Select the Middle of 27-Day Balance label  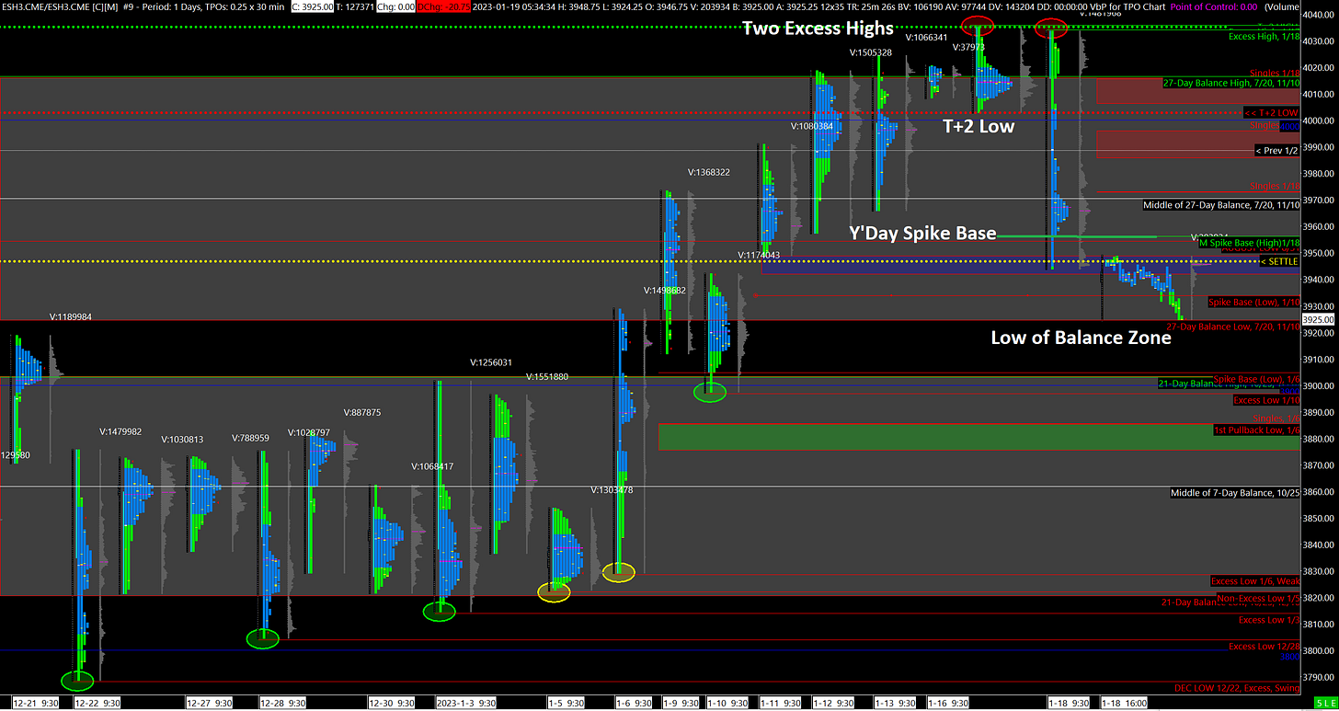tap(1221, 204)
